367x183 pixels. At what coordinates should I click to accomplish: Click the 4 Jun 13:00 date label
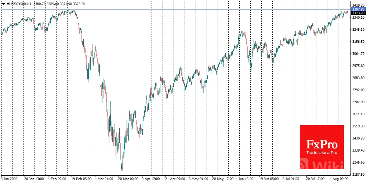pyautogui.click(x=245, y=178)
